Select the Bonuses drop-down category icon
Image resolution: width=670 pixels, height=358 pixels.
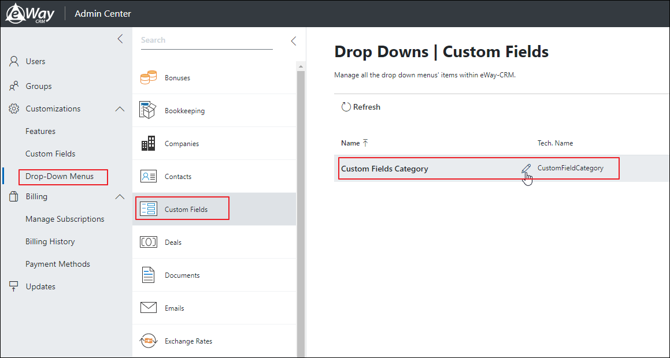coord(149,77)
